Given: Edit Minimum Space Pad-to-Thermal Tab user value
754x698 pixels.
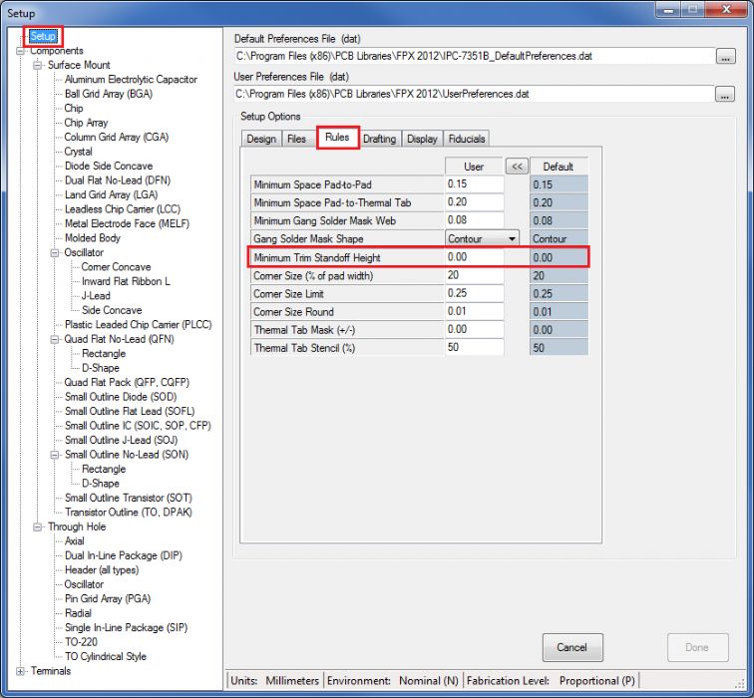Looking at the screenshot, I should pyautogui.click(x=474, y=202).
